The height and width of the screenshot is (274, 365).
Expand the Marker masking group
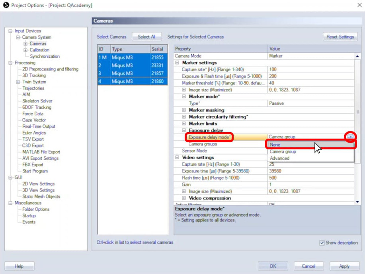(x=183, y=110)
